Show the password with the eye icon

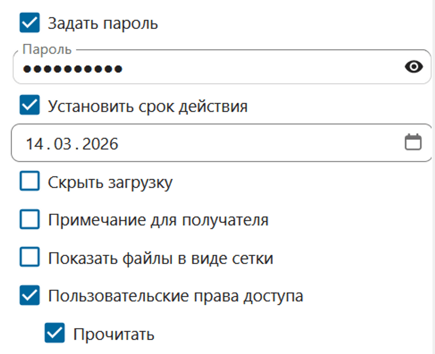(x=414, y=67)
